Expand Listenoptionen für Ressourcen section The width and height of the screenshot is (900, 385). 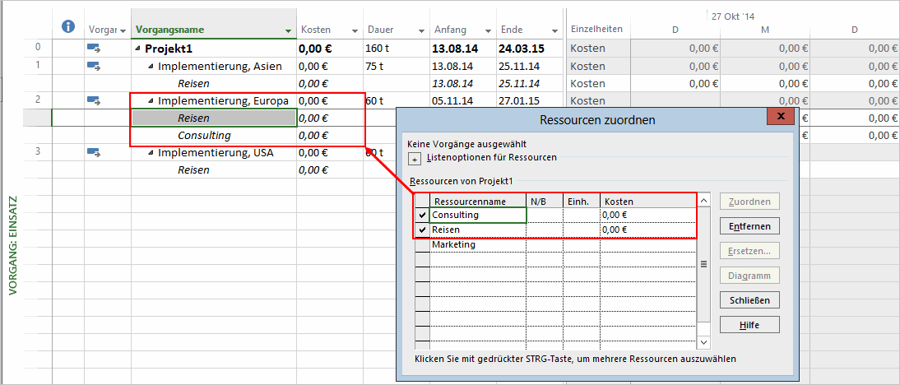click(x=415, y=159)
